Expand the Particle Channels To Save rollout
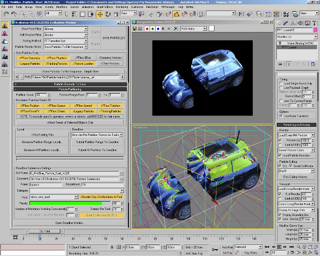Screen dimensions: 320x256 (70, 84)
